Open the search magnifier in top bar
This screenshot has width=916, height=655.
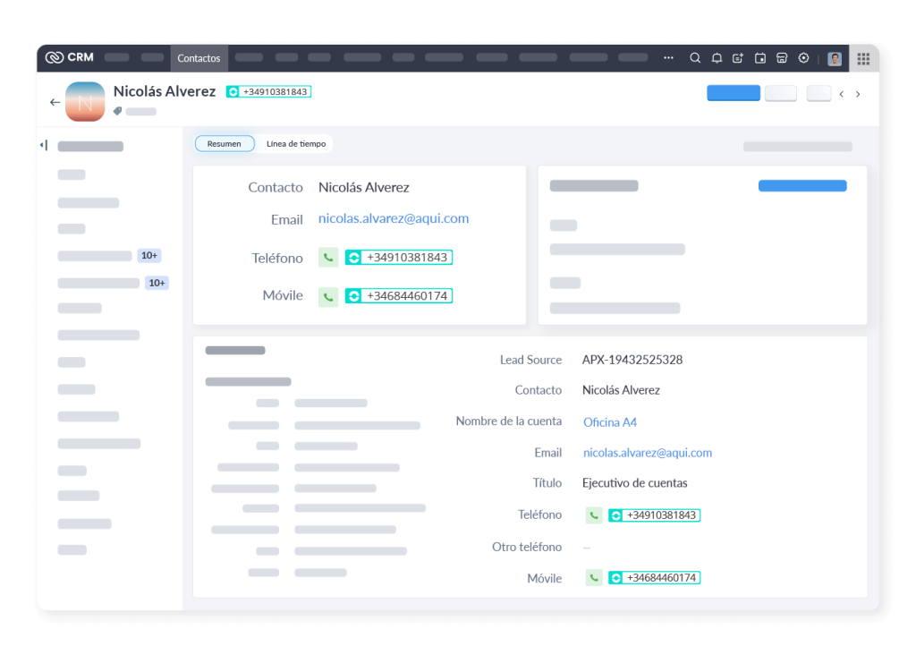point(695,58)
